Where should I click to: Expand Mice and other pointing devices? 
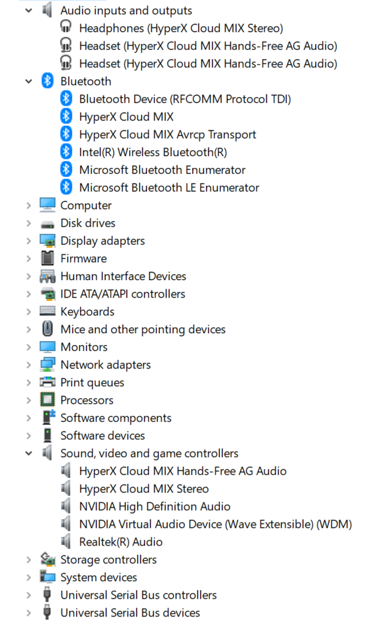[x=28, y=330]
